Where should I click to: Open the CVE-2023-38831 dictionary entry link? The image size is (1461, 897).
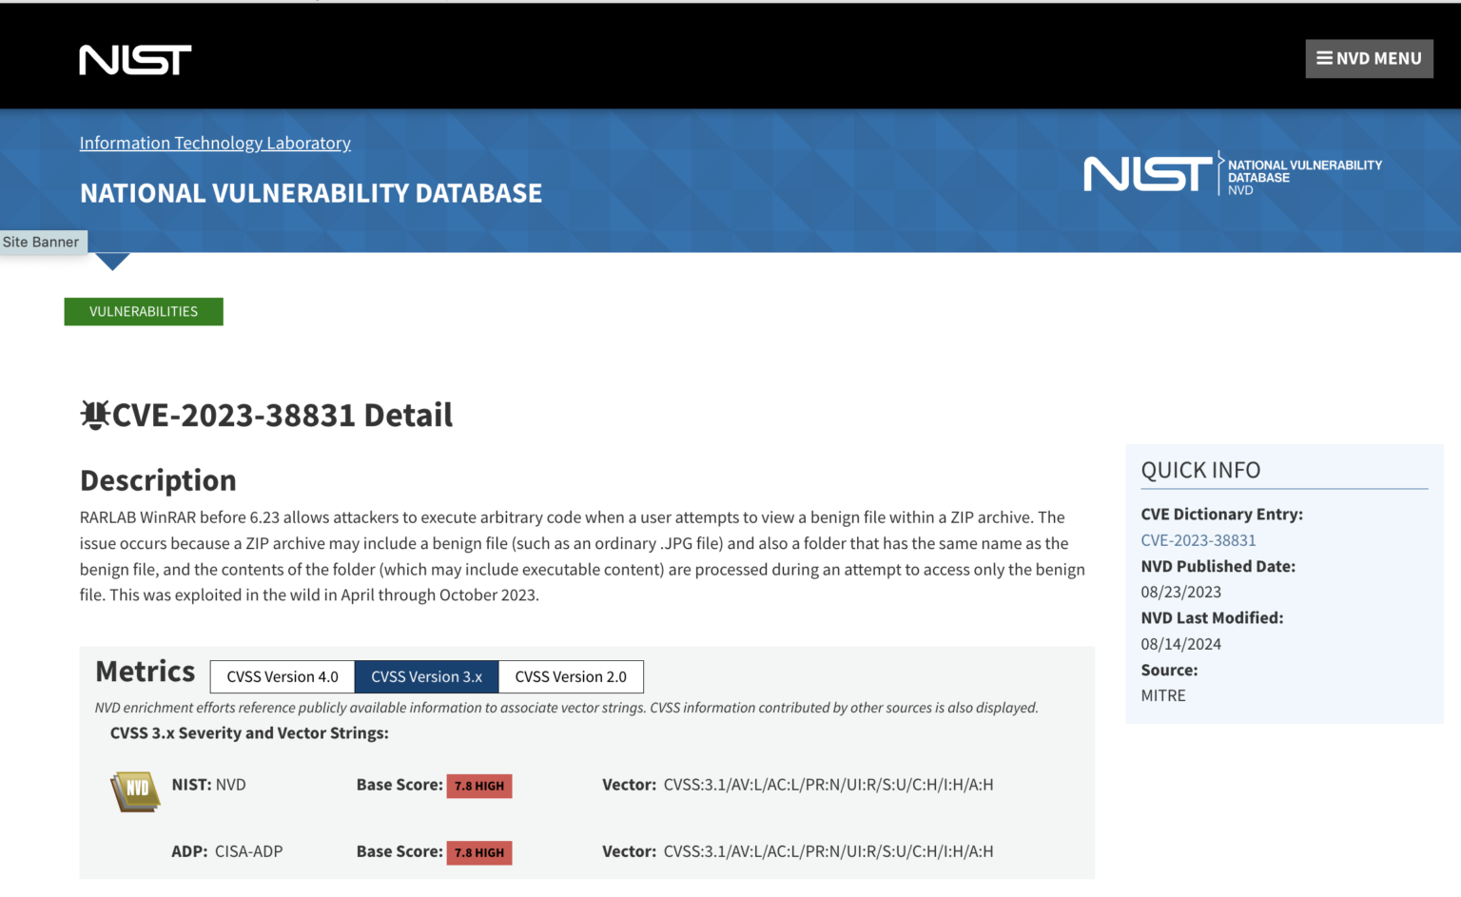click(x=1198, y=540)
